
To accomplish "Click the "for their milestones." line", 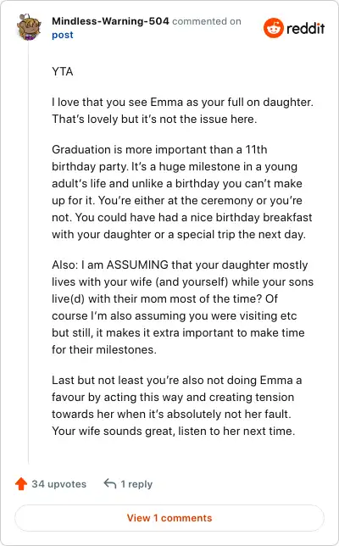I will click(104, 349).
